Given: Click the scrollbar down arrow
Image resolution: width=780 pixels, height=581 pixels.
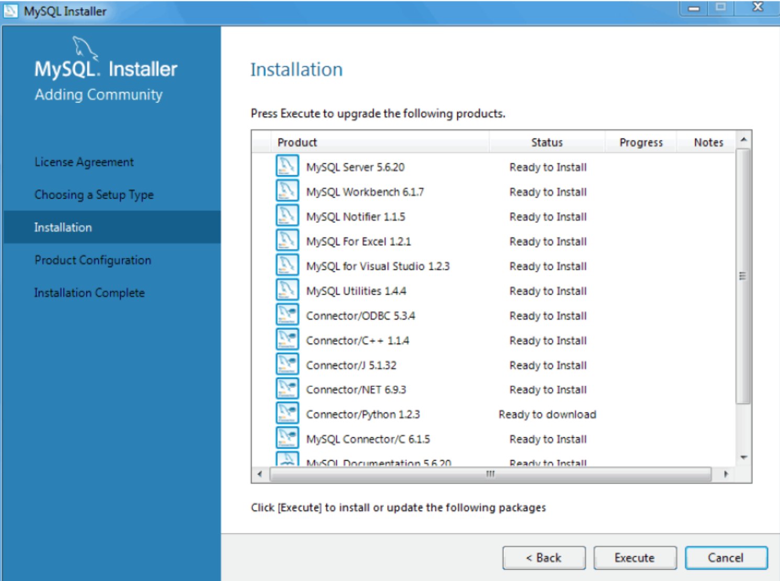Looking at the screenshot, I should (x=743, y=457).
